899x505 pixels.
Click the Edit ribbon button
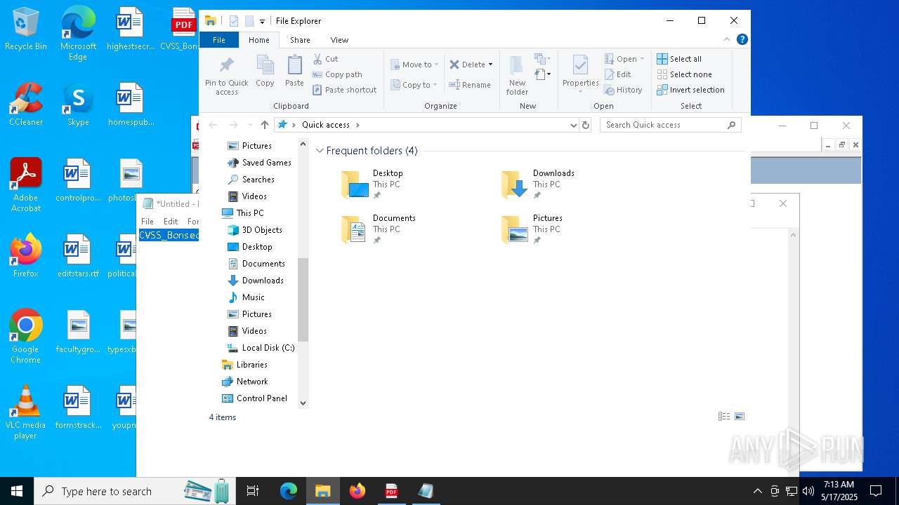coord(617,74)
